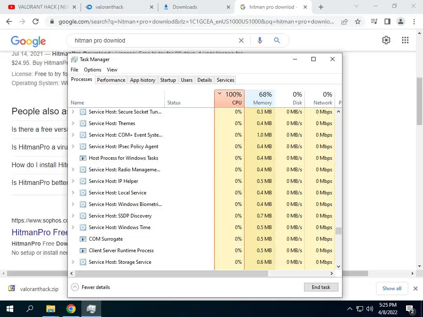Expand Service Host: Windows Biometric row
423x317 pixels.
(x=73, y=204)
